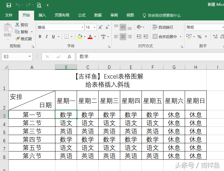Click the percent style icon
Screen dimensions: 224x171
click(199, 37)
